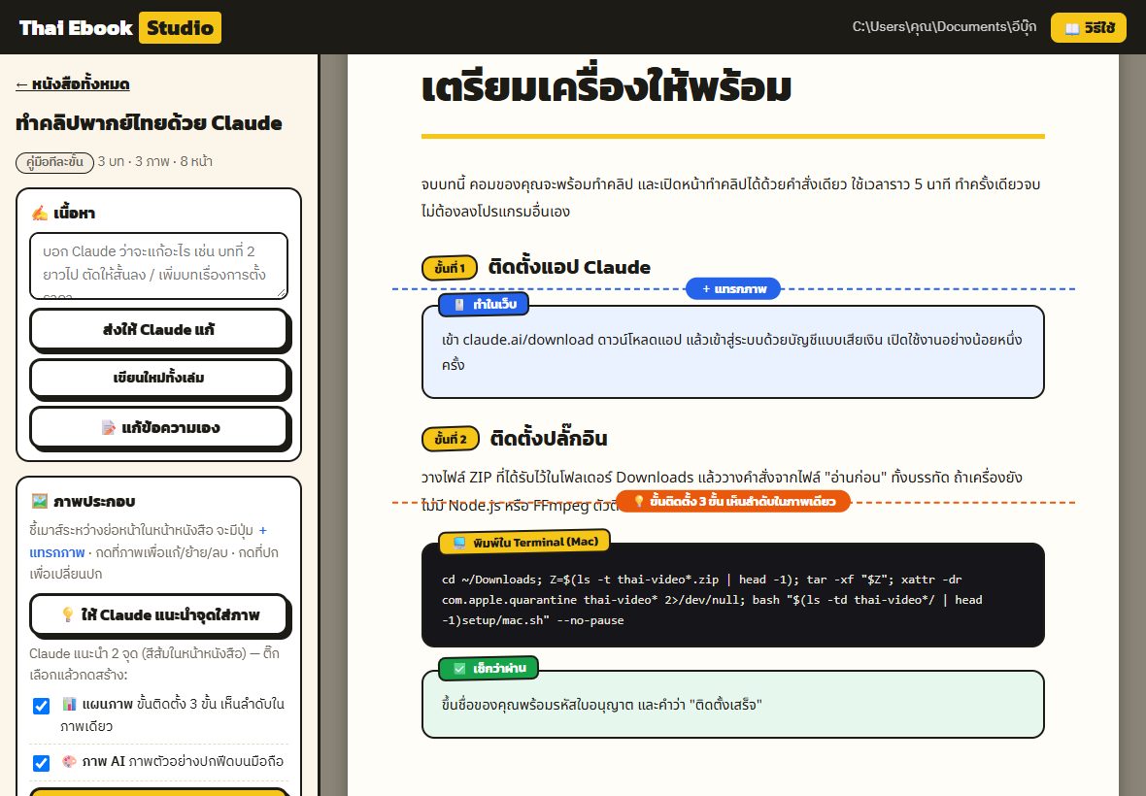Click the Thai Ebook Studio logo
Image resolution: width=1146 pixels, height=796 pixels.
click(x=119, y=28)
